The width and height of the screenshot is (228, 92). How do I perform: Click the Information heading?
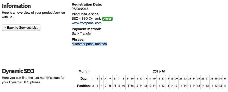click(16, 6)
